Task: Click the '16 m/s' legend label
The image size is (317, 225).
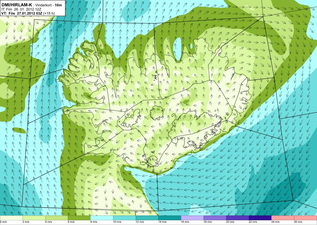Action: coord(185,222)
